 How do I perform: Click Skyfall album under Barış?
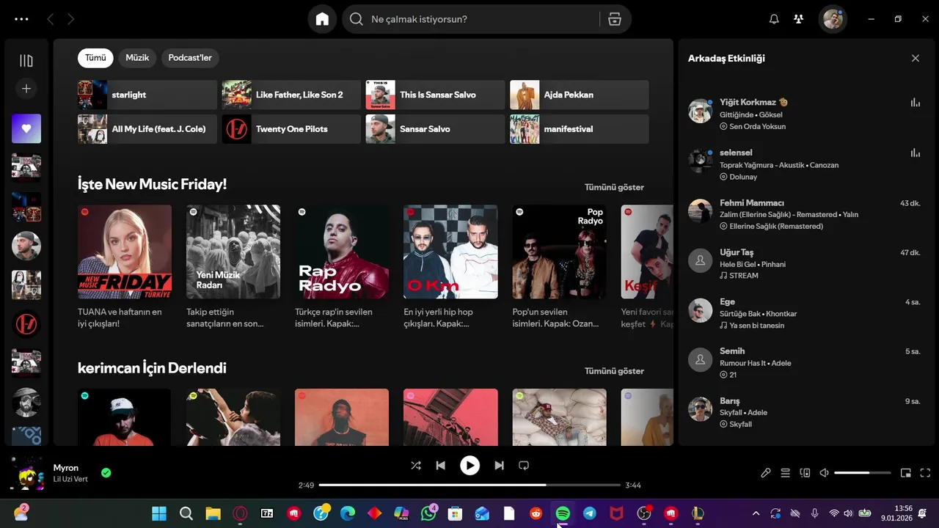(x=740, y=424)
